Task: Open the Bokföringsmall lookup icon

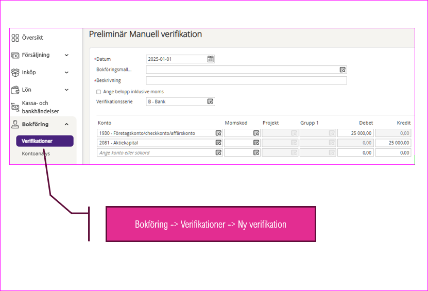Action: [343, 70]
